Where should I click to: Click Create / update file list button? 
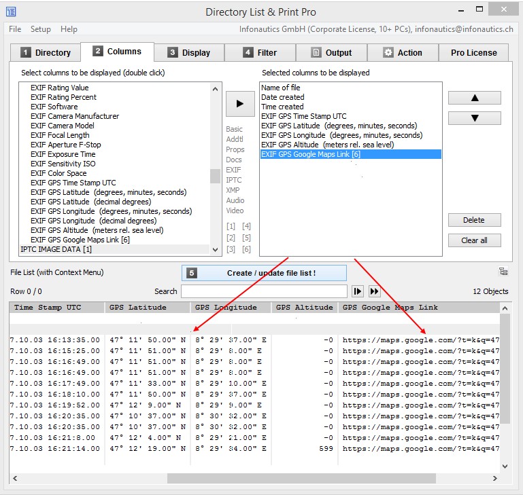click(x=264, y=273)
